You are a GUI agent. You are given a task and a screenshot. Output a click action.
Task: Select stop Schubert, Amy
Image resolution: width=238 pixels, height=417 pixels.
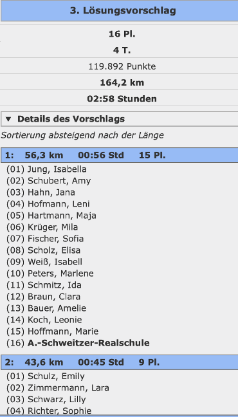coord(48,181)
